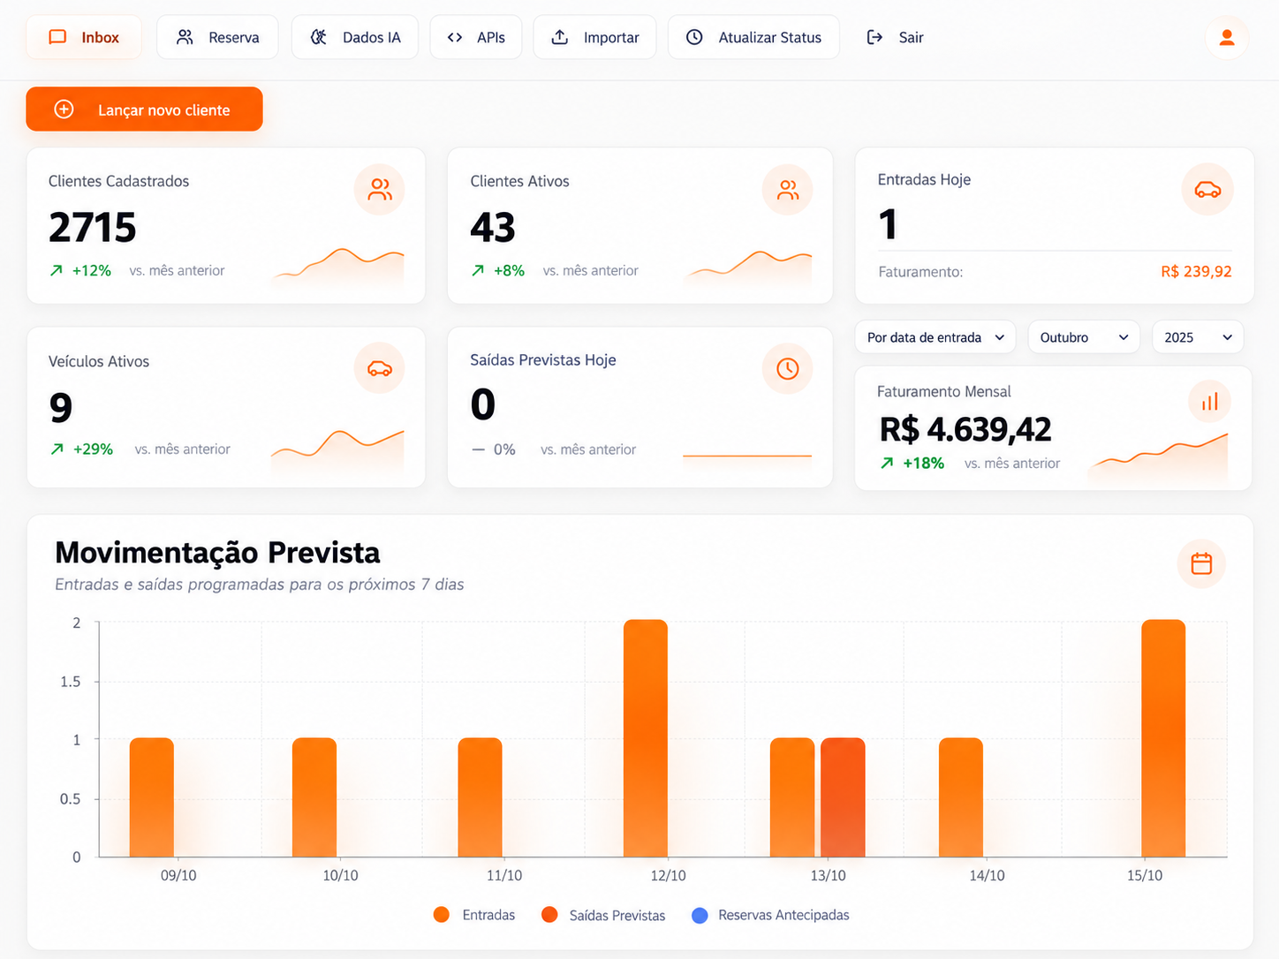Image resolution: width=1279 pixels, height=959 pixels.
Task: Click the calendar icon in Movimentação Prevista
Action: (1201, 563)
